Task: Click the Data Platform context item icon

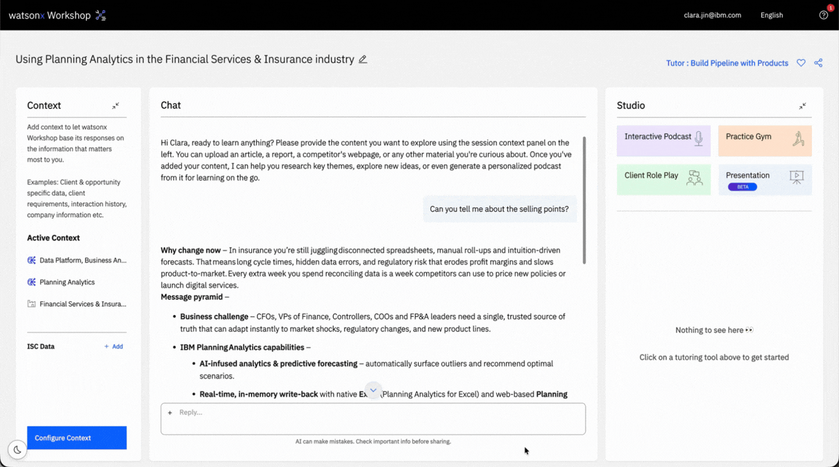Action: (x=31, y=260)
